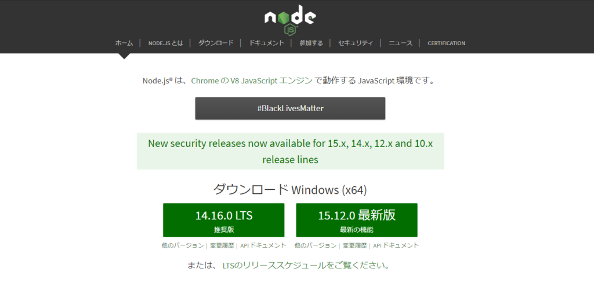Follow the Chrome の V8 JavaScript エンジン link
Image resolution: width=594 pixels, height=283 pixels.
coord(252,80)
